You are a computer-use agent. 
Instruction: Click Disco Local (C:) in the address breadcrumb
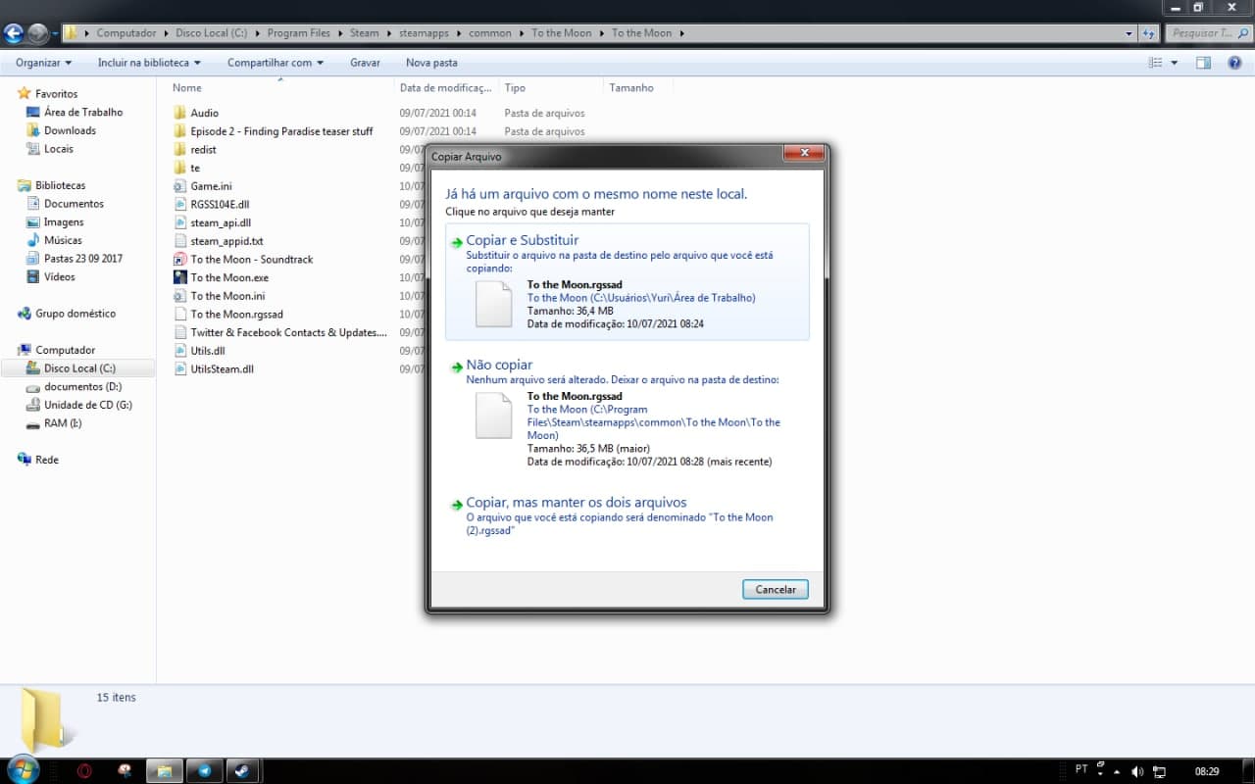[212, 33]
